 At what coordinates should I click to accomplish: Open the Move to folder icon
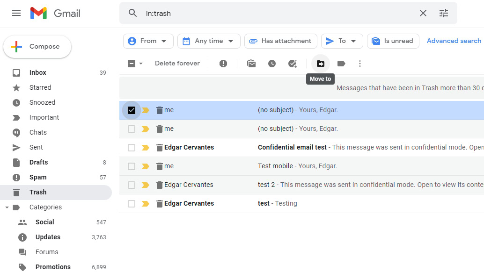click(x=321, y=64)
